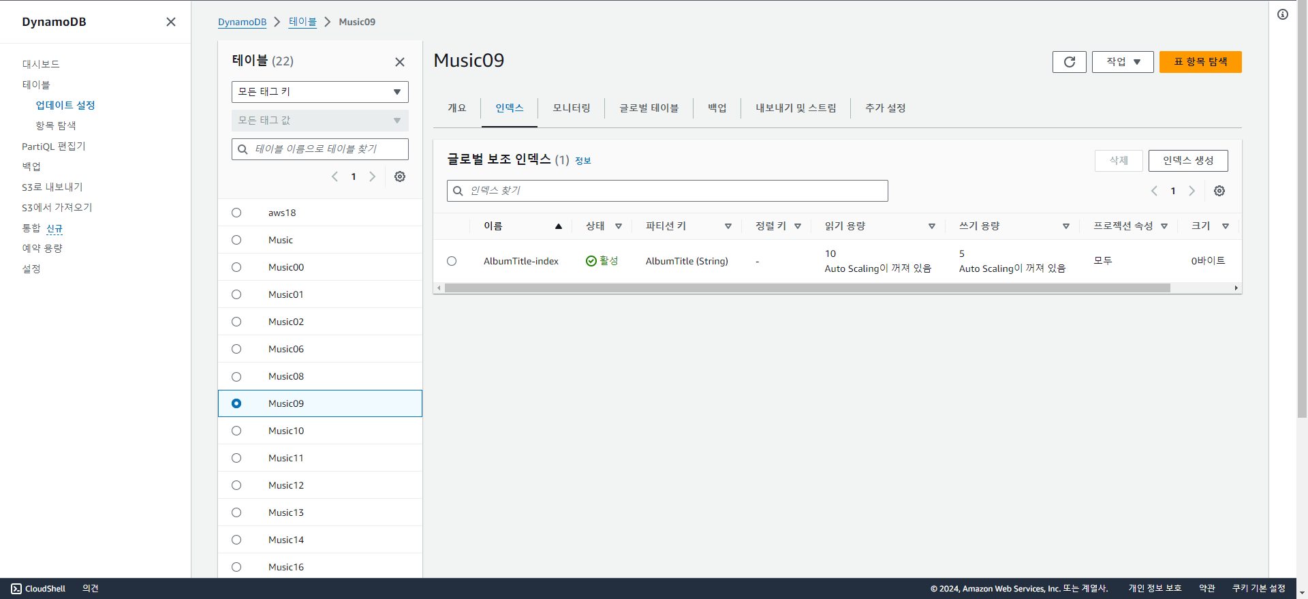
Task: Click the 표 항목 탐색 button
Action: [1200, 62]
